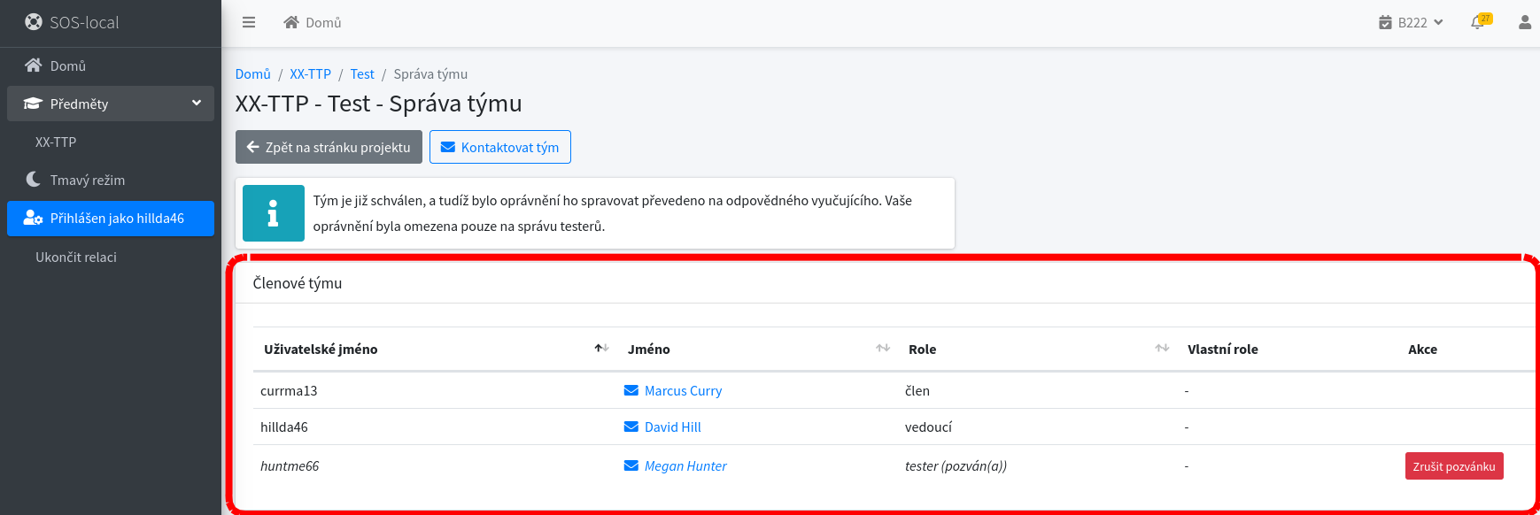Image resolution: width=1540 pixels, height=515 pixels.
Task: Click the SOS-local lifebuoy logo icon
Action: click(34, 22)
